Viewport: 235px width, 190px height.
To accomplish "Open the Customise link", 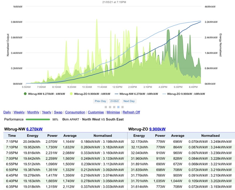I will pyautogui.click(x=96, y=112).
